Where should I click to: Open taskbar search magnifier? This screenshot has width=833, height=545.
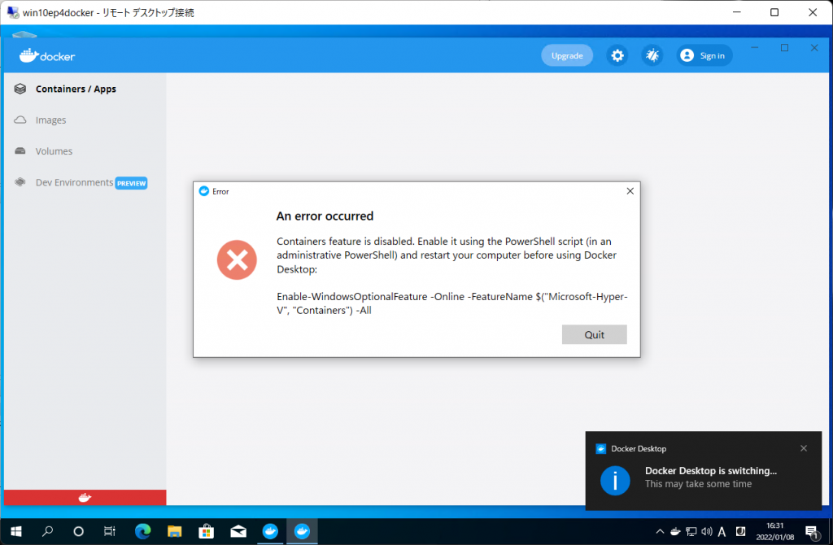[x=48, y=531]
